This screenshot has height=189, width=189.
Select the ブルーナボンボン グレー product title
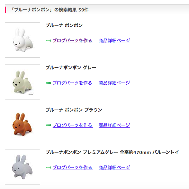click(71, 68)
